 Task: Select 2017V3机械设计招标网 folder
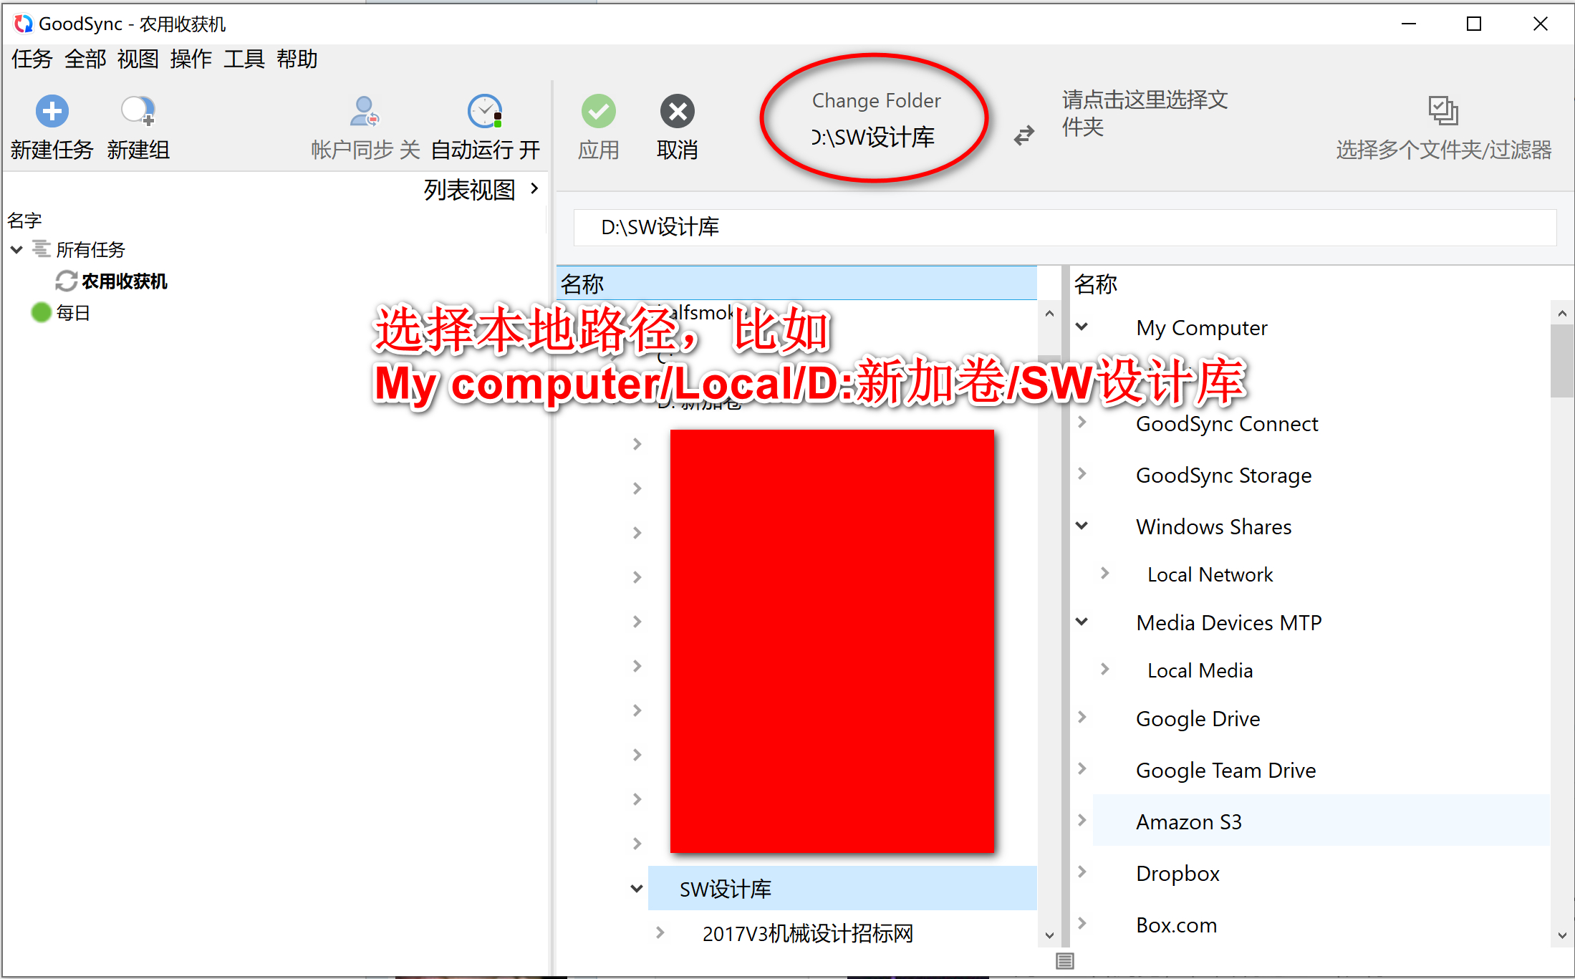click(x=807, y=934)
